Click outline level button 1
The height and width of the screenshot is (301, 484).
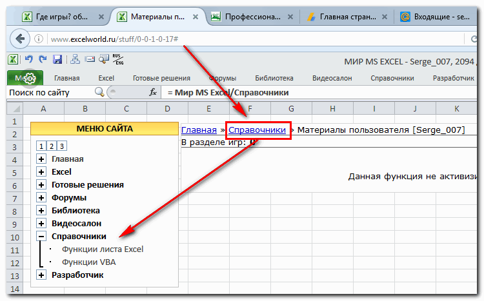41,146
